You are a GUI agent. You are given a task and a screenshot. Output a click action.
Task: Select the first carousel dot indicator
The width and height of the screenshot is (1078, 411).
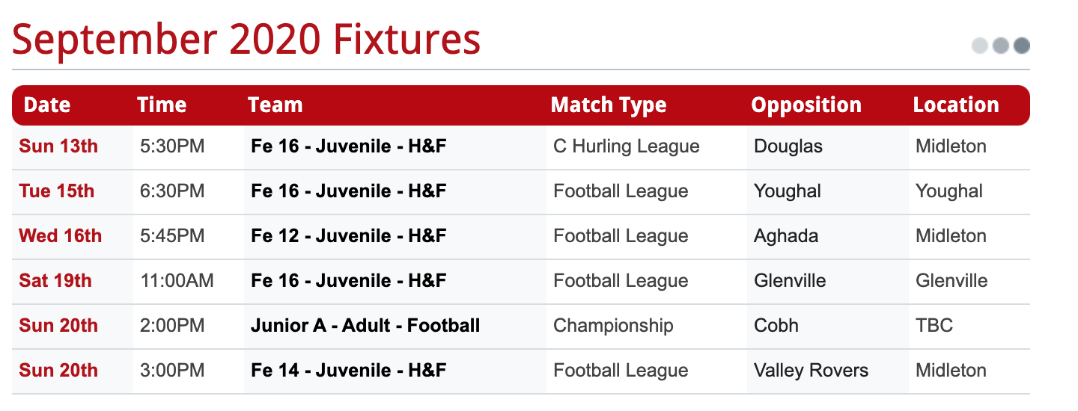pyautogui.click(x=980, y=46)
